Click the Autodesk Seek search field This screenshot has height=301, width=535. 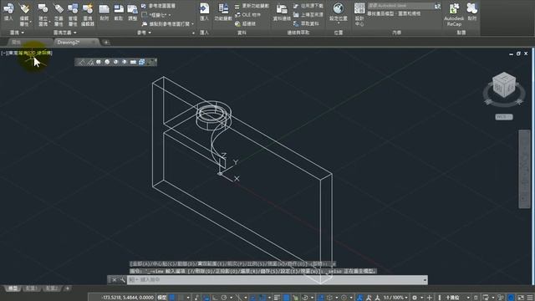click(400, 6)
